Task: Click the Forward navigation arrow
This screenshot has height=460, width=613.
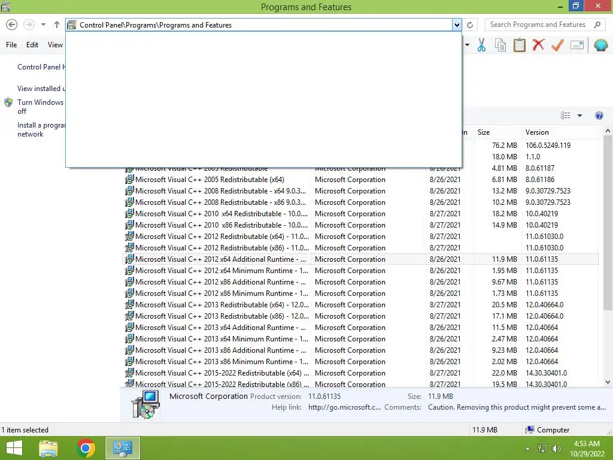Action: click(x=29, y=25)
